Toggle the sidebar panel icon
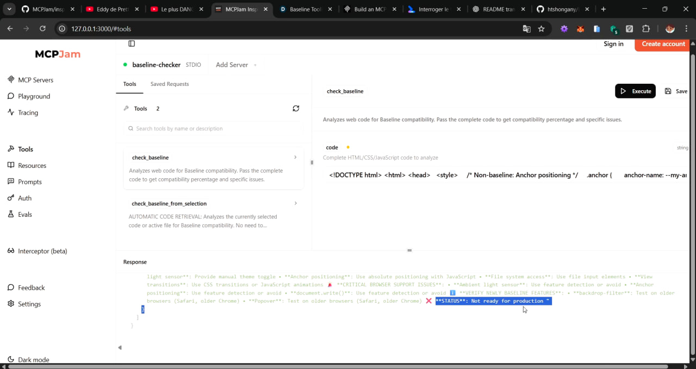The height and width of the screenshot is (369, 696). (x=132, y=43)
